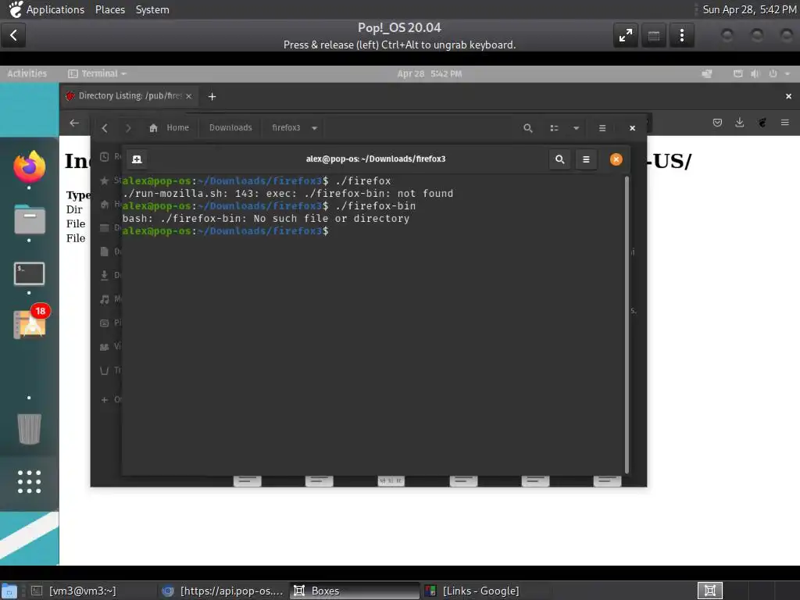Screen dimensions: 800x600
Task: Open Videos in Files sidebar
Action: tap(109, 346)
